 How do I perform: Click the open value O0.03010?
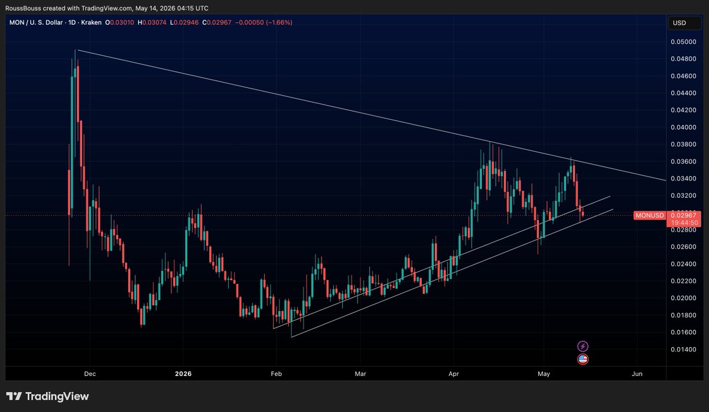point(119,22)
